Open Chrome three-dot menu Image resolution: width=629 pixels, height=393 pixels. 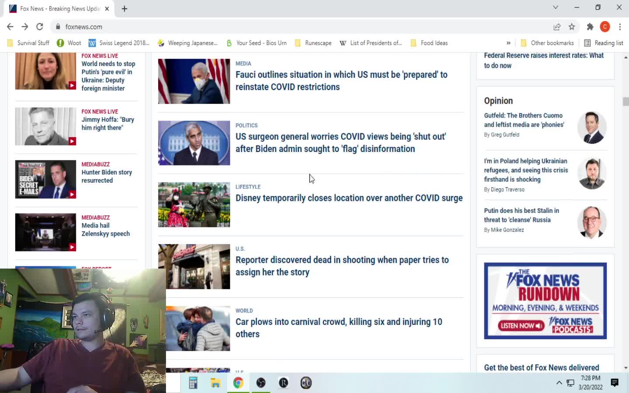pos(620,27)
